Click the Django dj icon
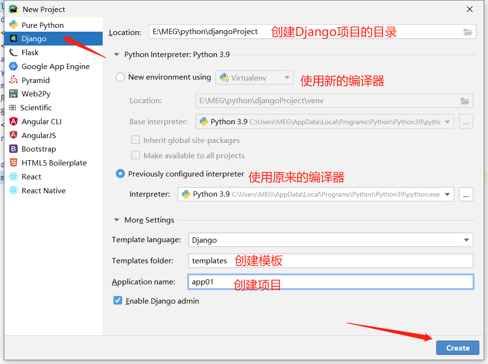The image size is (488, 364). [13, 38]
